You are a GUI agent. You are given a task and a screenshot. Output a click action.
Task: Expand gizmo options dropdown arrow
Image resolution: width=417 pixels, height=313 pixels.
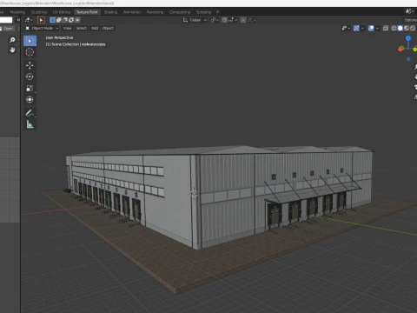[x=362, y=28]
